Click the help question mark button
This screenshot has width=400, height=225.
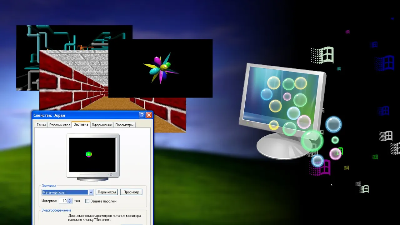point(142,115)
